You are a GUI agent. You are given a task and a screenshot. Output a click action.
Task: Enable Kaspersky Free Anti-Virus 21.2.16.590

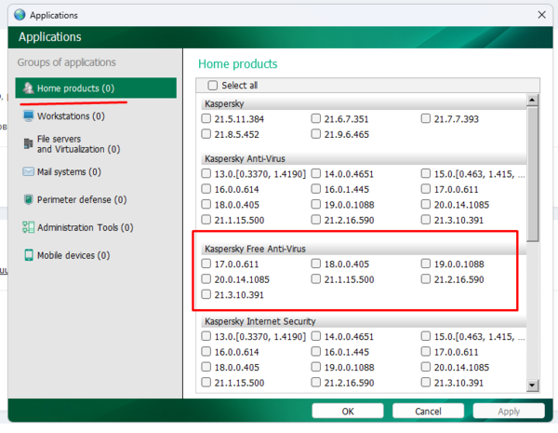pyautogui.click(x=426, y=278)
